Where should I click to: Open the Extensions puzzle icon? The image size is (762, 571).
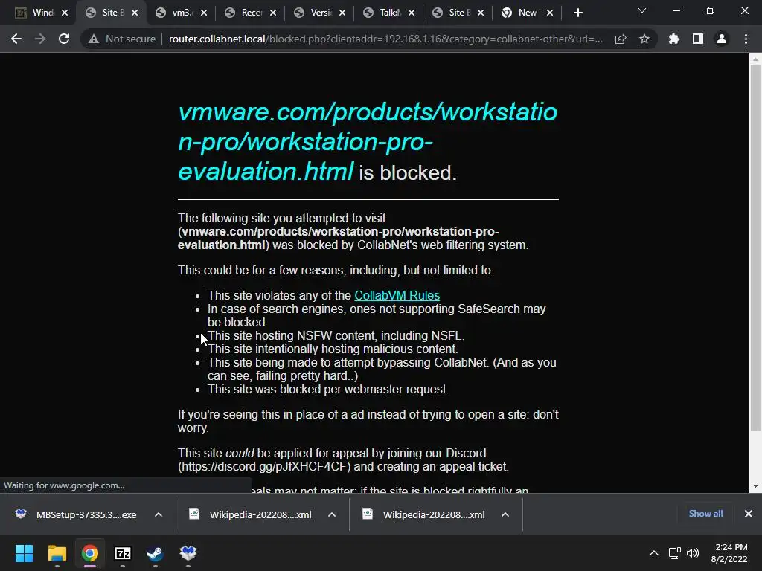pos(674,39)
